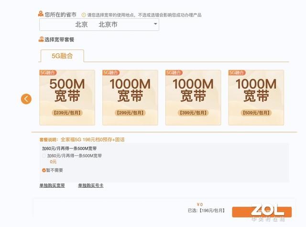
Task: Click the 选择宽带套餐 heading text
Action: [x=59, y=40]
